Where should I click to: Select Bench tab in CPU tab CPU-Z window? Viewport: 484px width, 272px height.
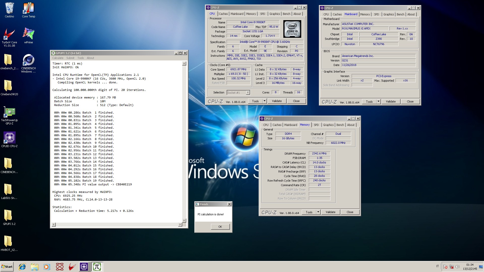pos(286,14)
